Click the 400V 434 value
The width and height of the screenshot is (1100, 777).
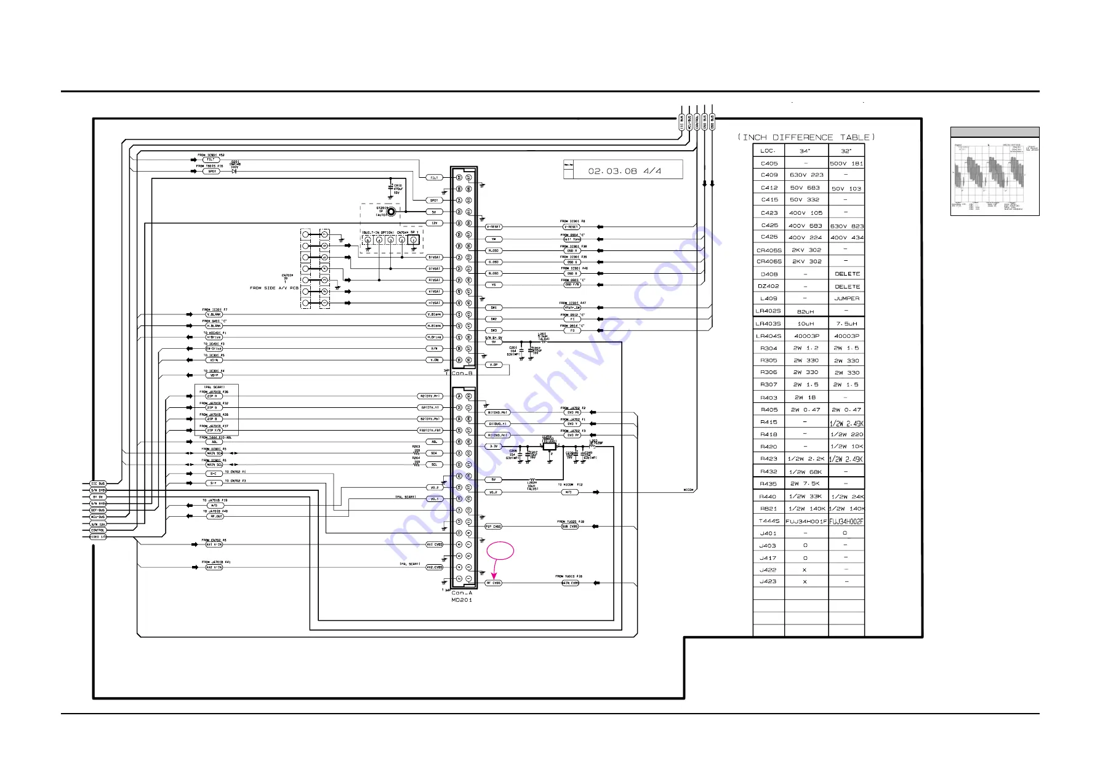847,237
